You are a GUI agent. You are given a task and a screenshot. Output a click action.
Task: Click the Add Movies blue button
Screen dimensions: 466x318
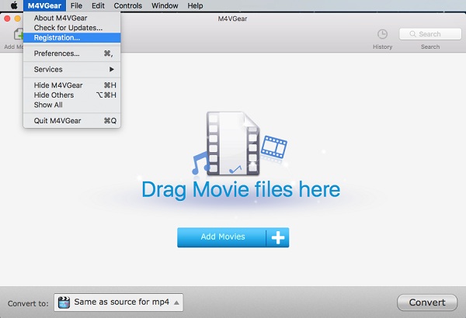(233, 237)
